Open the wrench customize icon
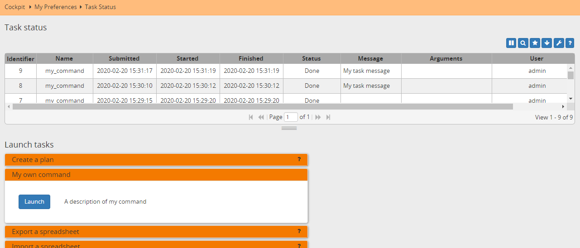 558,43
